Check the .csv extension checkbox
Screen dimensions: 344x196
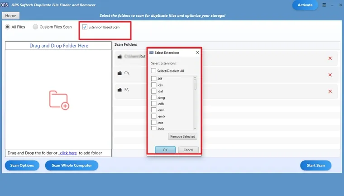(x=154, y=85)
